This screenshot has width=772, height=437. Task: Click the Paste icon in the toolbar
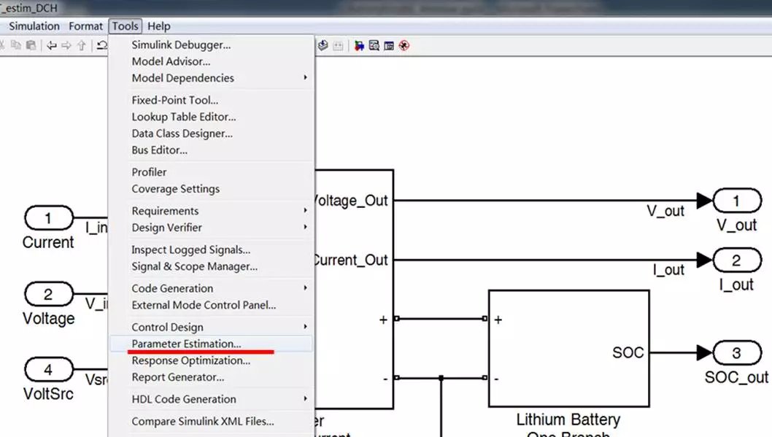tap(31, 45)
